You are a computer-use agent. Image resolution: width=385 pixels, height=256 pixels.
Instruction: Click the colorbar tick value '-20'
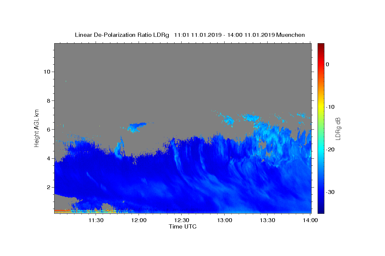[x=330, y=149]
